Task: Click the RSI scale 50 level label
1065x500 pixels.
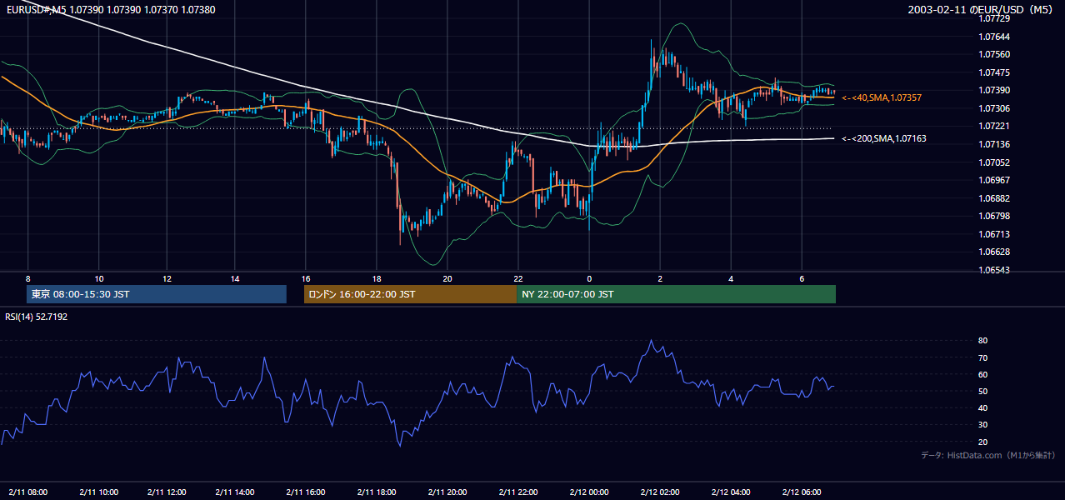Action: tap(983, 391)
